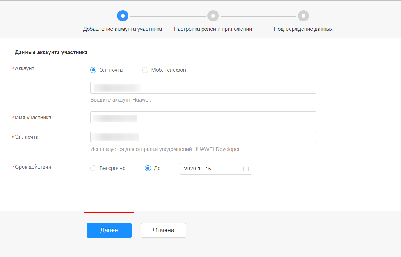Click the third step circle in wizard

303,16
